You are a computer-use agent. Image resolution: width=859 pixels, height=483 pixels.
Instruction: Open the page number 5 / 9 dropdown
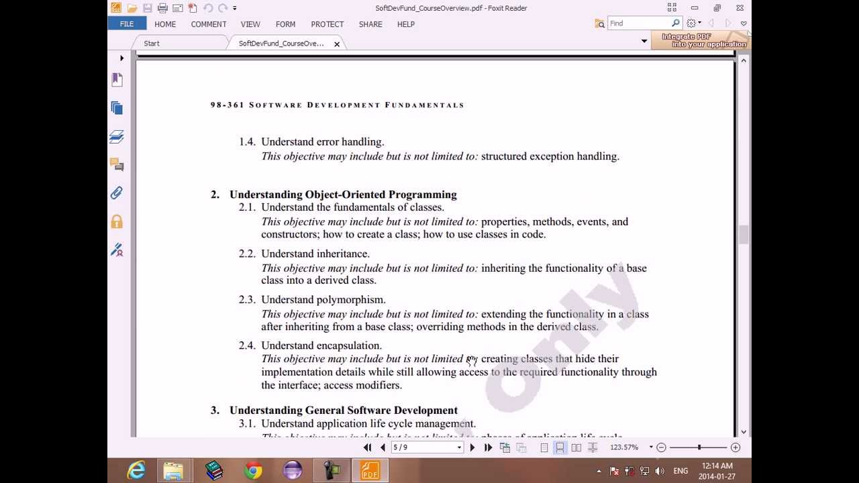click(x=460, y=447)
